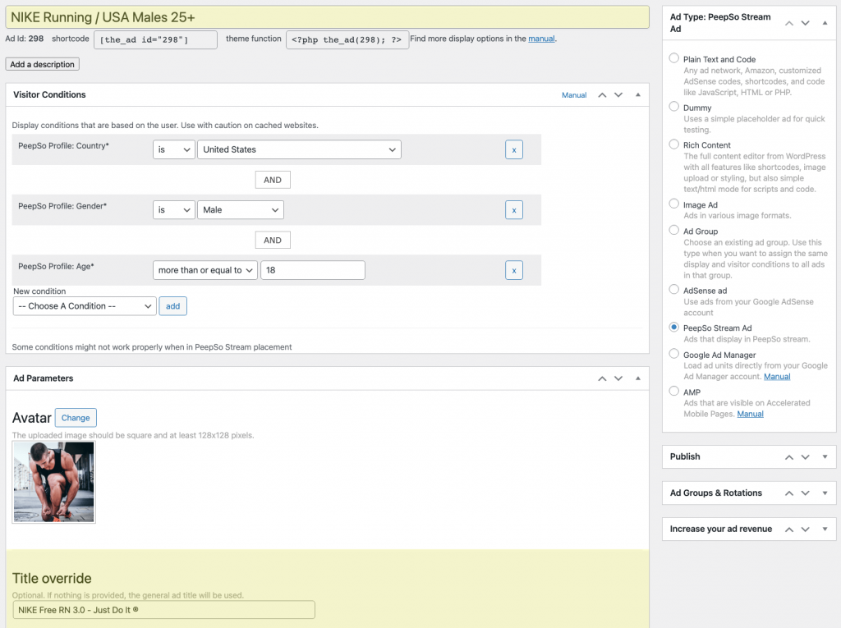Select AMP ad type

coord(674,391)
